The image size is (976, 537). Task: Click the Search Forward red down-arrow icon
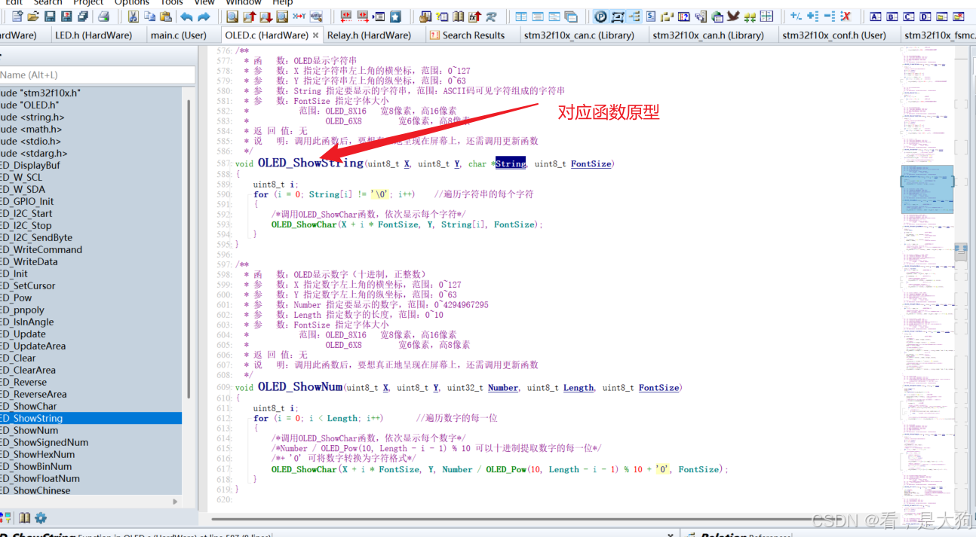point(266,17)
